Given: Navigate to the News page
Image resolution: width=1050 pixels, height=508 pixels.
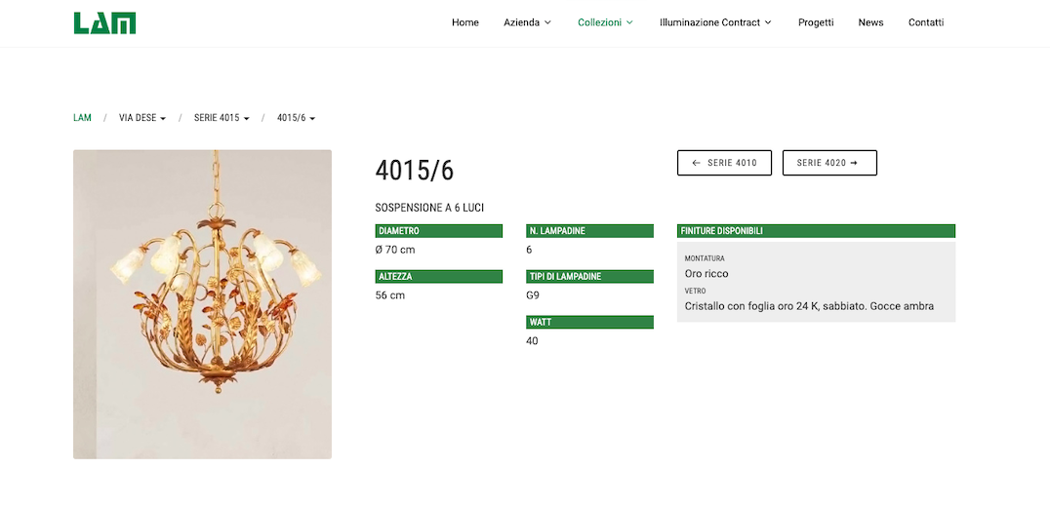Looking at the screenshot, I should 870,22.
